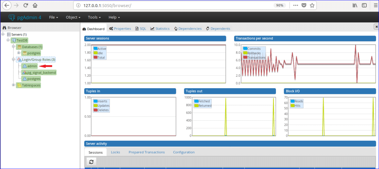This screenshot has height=169, width=379.
Task: Open the Object menu
Action: pos(73,17)
